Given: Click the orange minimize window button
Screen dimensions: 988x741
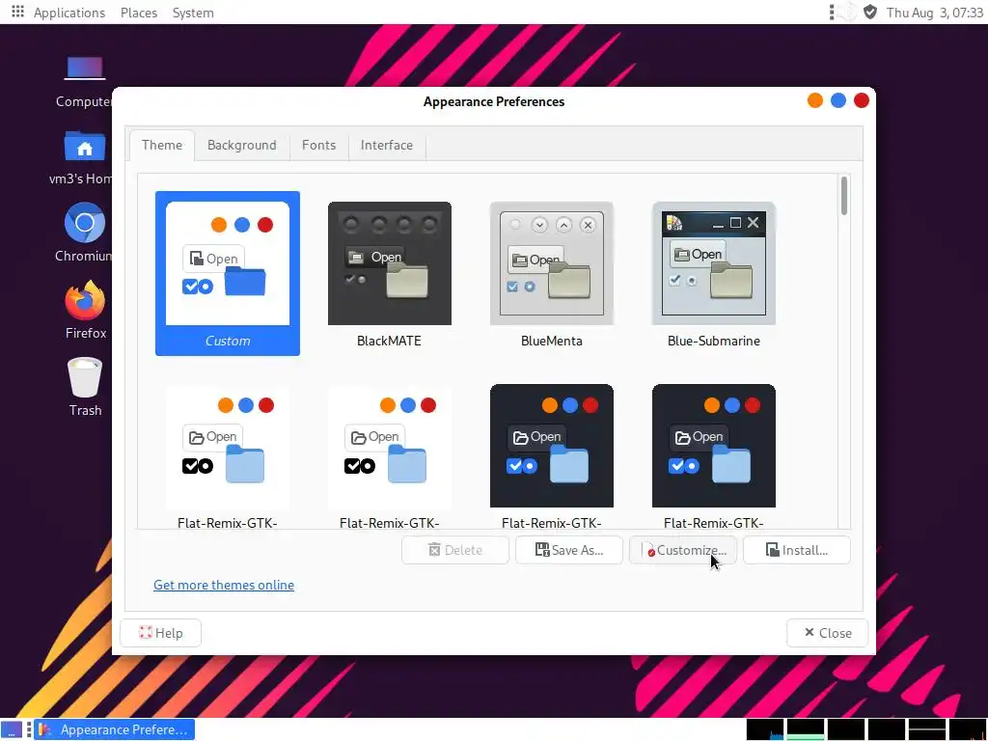Looking at the screenshot, I should pyautogui.click(x=814, y=100).
